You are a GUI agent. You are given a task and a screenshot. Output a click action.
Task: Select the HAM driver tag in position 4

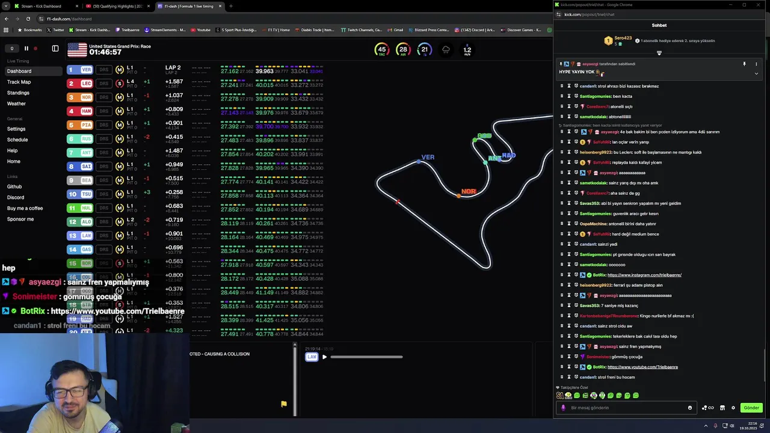coord(80,111)
